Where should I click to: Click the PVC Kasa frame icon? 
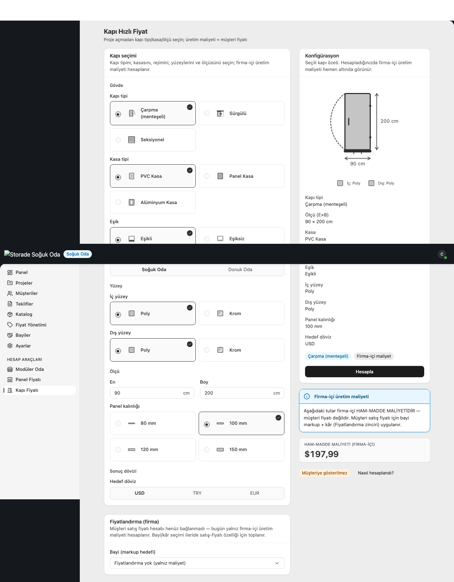click(132, 176)
